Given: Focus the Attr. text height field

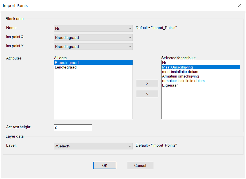Looking at the screenshot, I should [x=73, y=128].
